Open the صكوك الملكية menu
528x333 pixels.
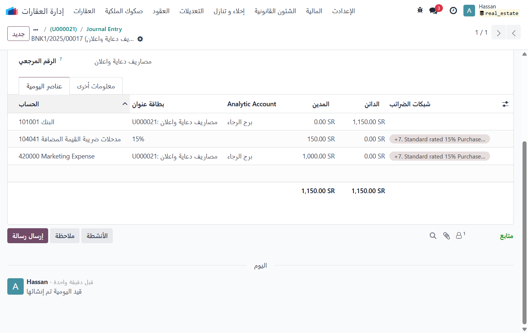(x=124, y=11)
